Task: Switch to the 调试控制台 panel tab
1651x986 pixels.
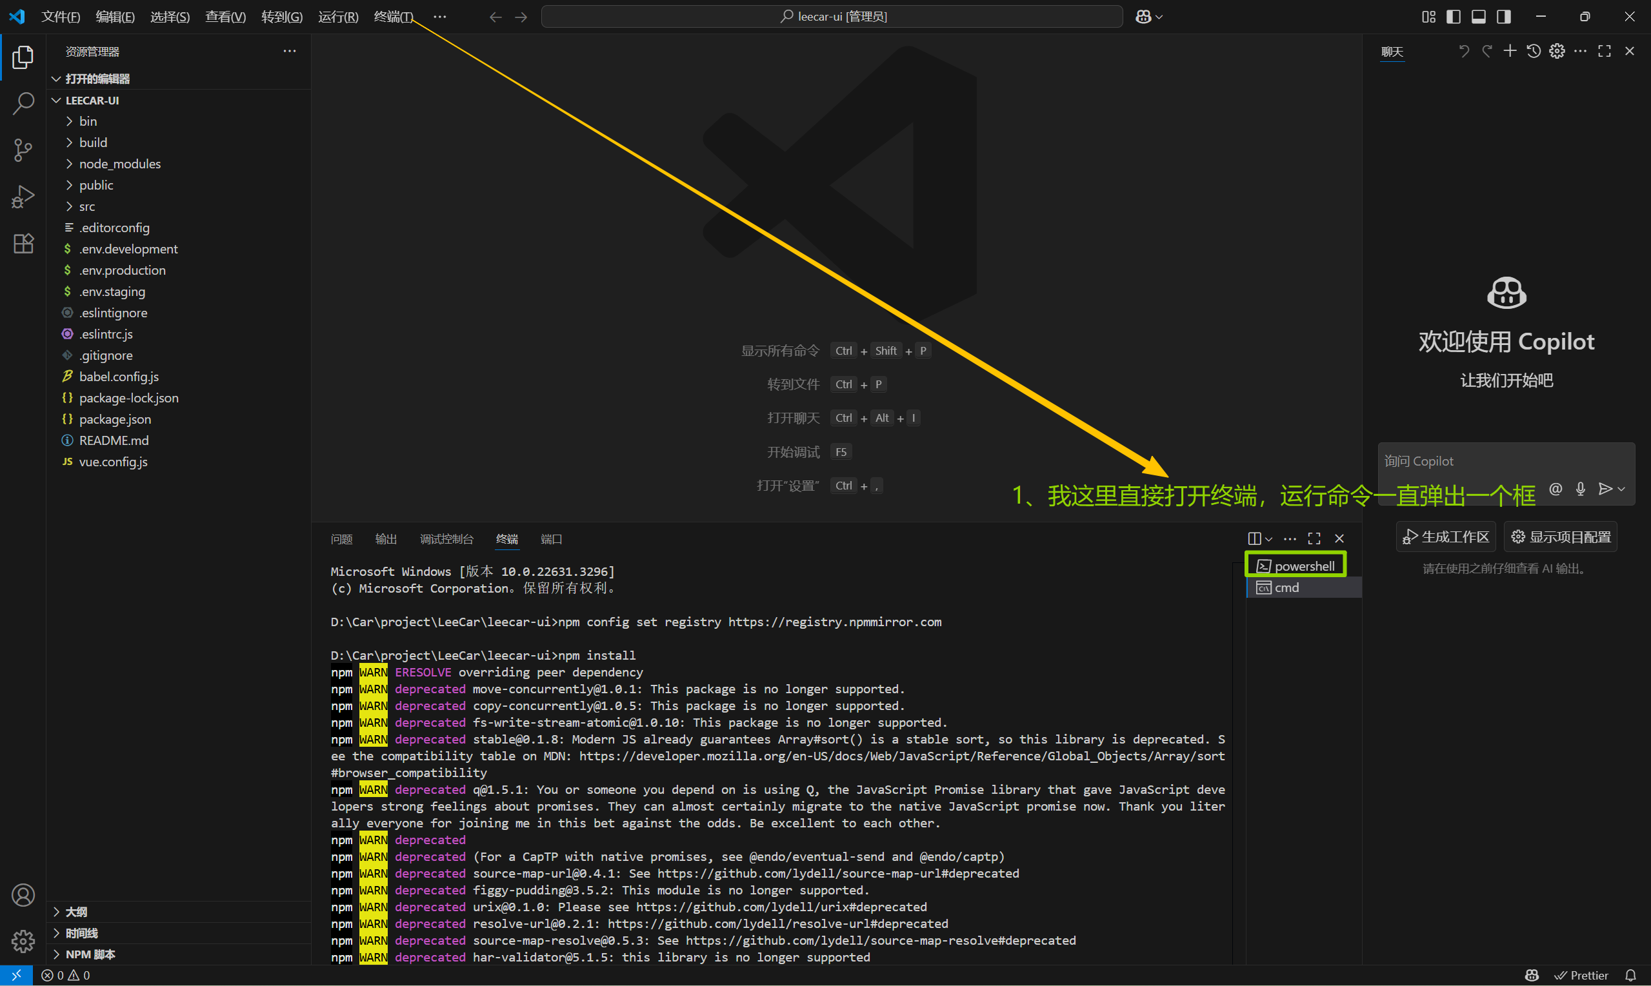Action: tap(446, 539)
